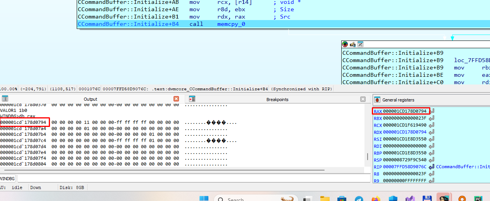Click the jump arrow beside RAX value
This screenshot has height=201, width=490.
[432, 111]
